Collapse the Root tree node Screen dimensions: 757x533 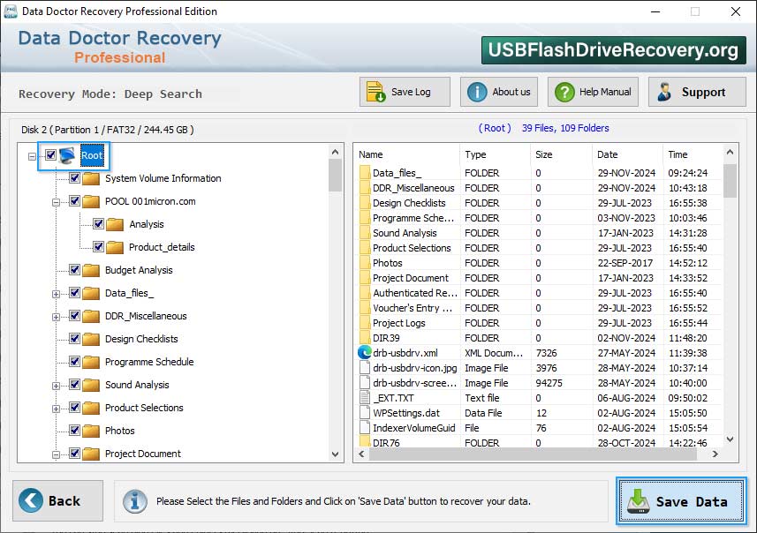(x=32, y=156)
